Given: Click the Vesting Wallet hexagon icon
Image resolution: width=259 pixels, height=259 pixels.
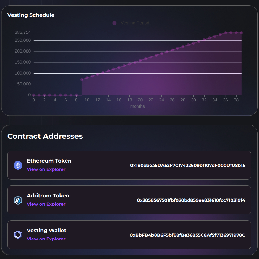Looking at the screenshot, I should pyautogui.click(x=18, y=235).
